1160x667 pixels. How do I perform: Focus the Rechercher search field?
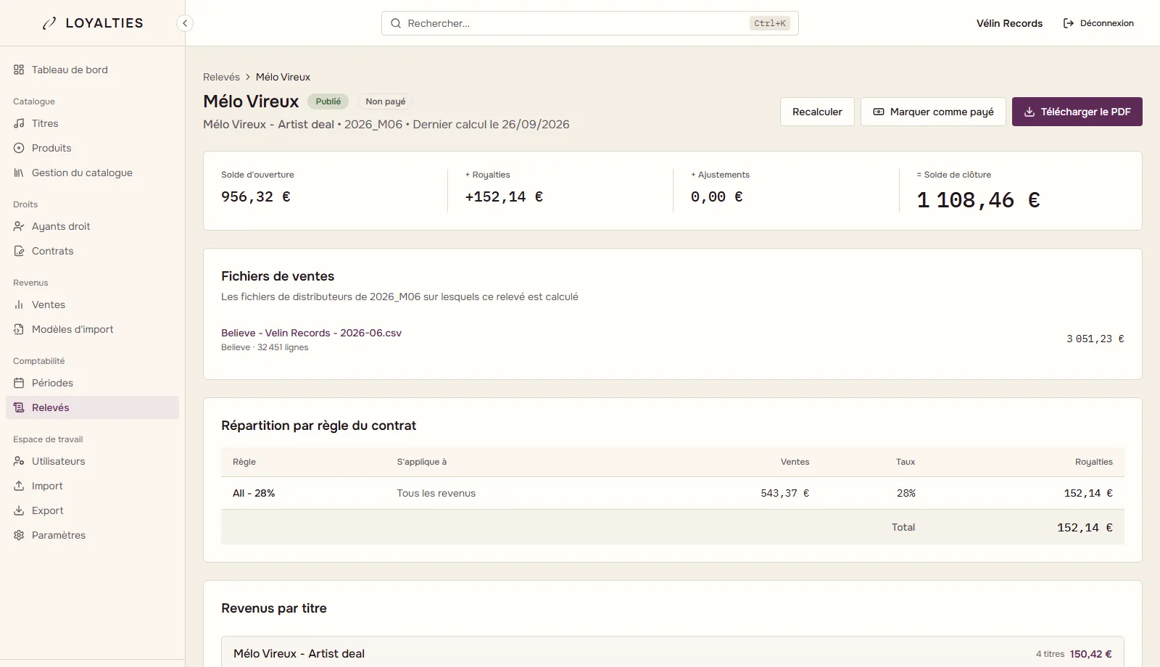coord(589,23)
